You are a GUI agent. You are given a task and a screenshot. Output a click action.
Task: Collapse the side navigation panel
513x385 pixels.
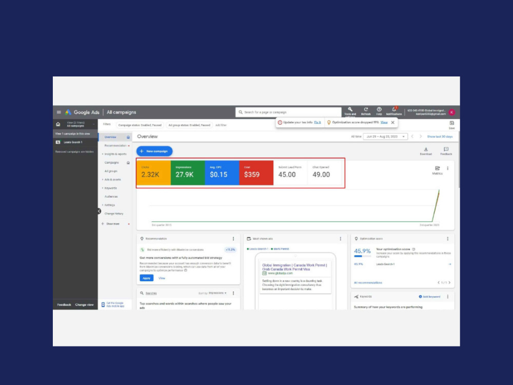(x=99, y=211)
